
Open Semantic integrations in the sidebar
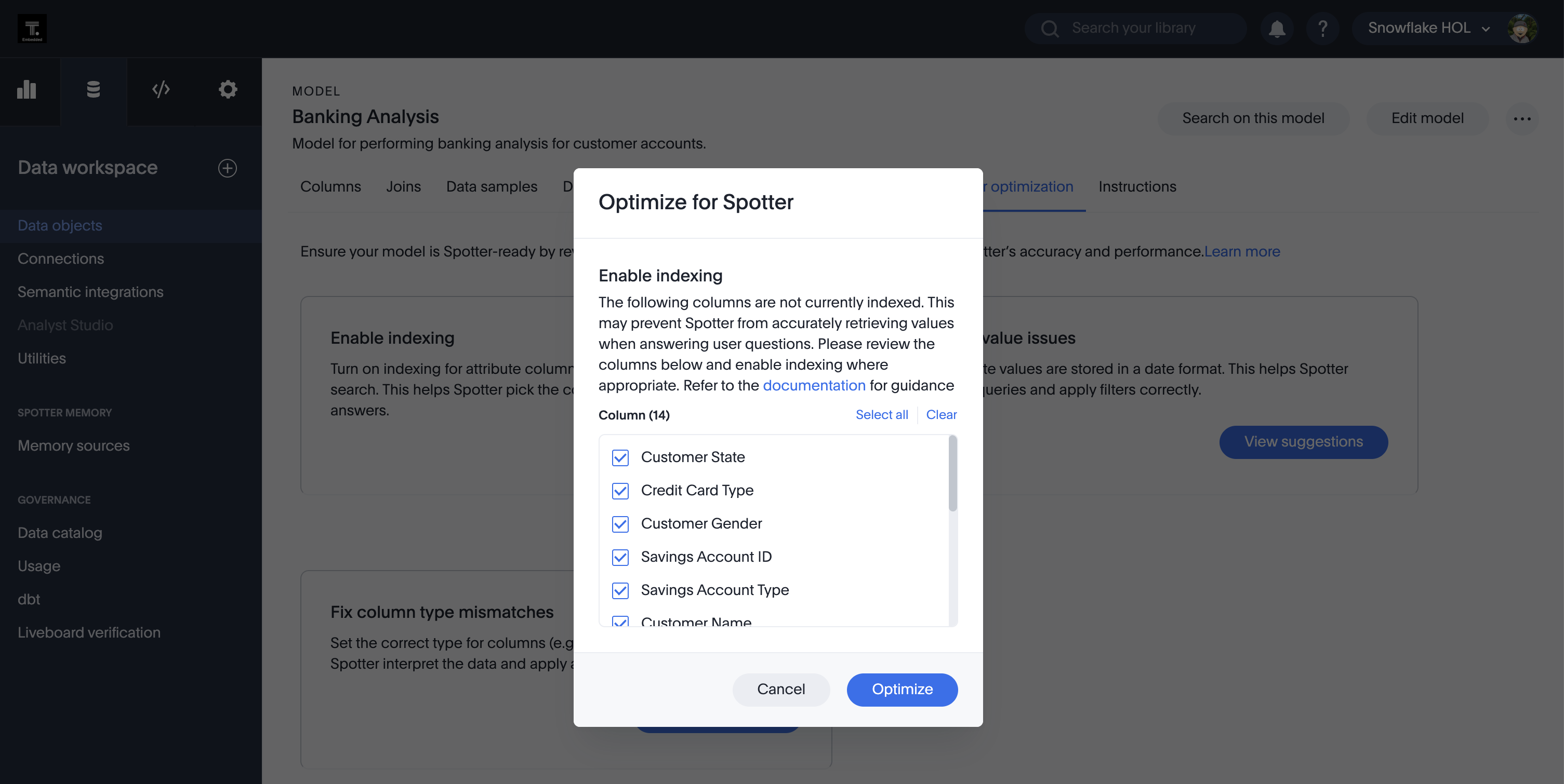click(x=130, y=292)
